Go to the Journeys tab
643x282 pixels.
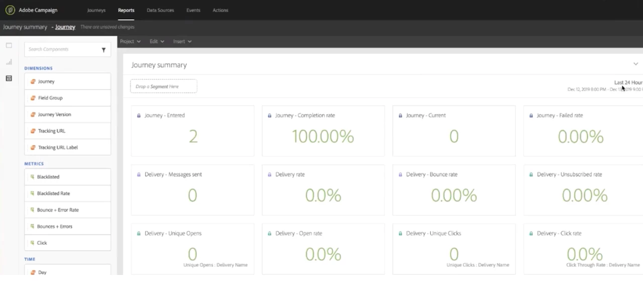click(96, 10)
